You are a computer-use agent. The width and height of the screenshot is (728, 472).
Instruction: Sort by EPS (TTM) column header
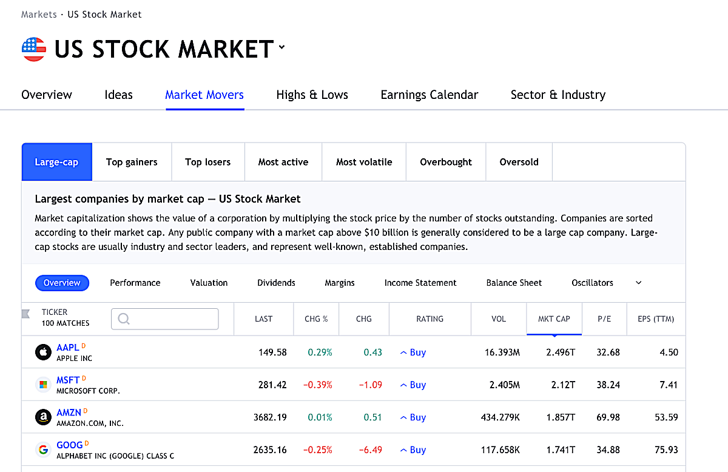click(656, 319)
